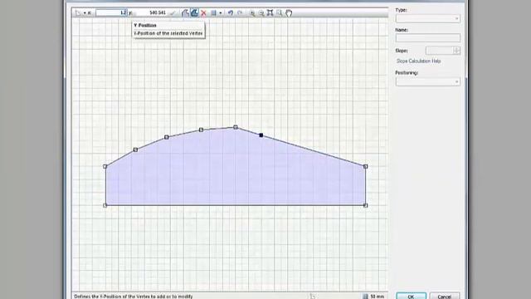531x299 pixels.
Task: Click the Name text field
Action: pyautogui.click(x=428, y=37)
